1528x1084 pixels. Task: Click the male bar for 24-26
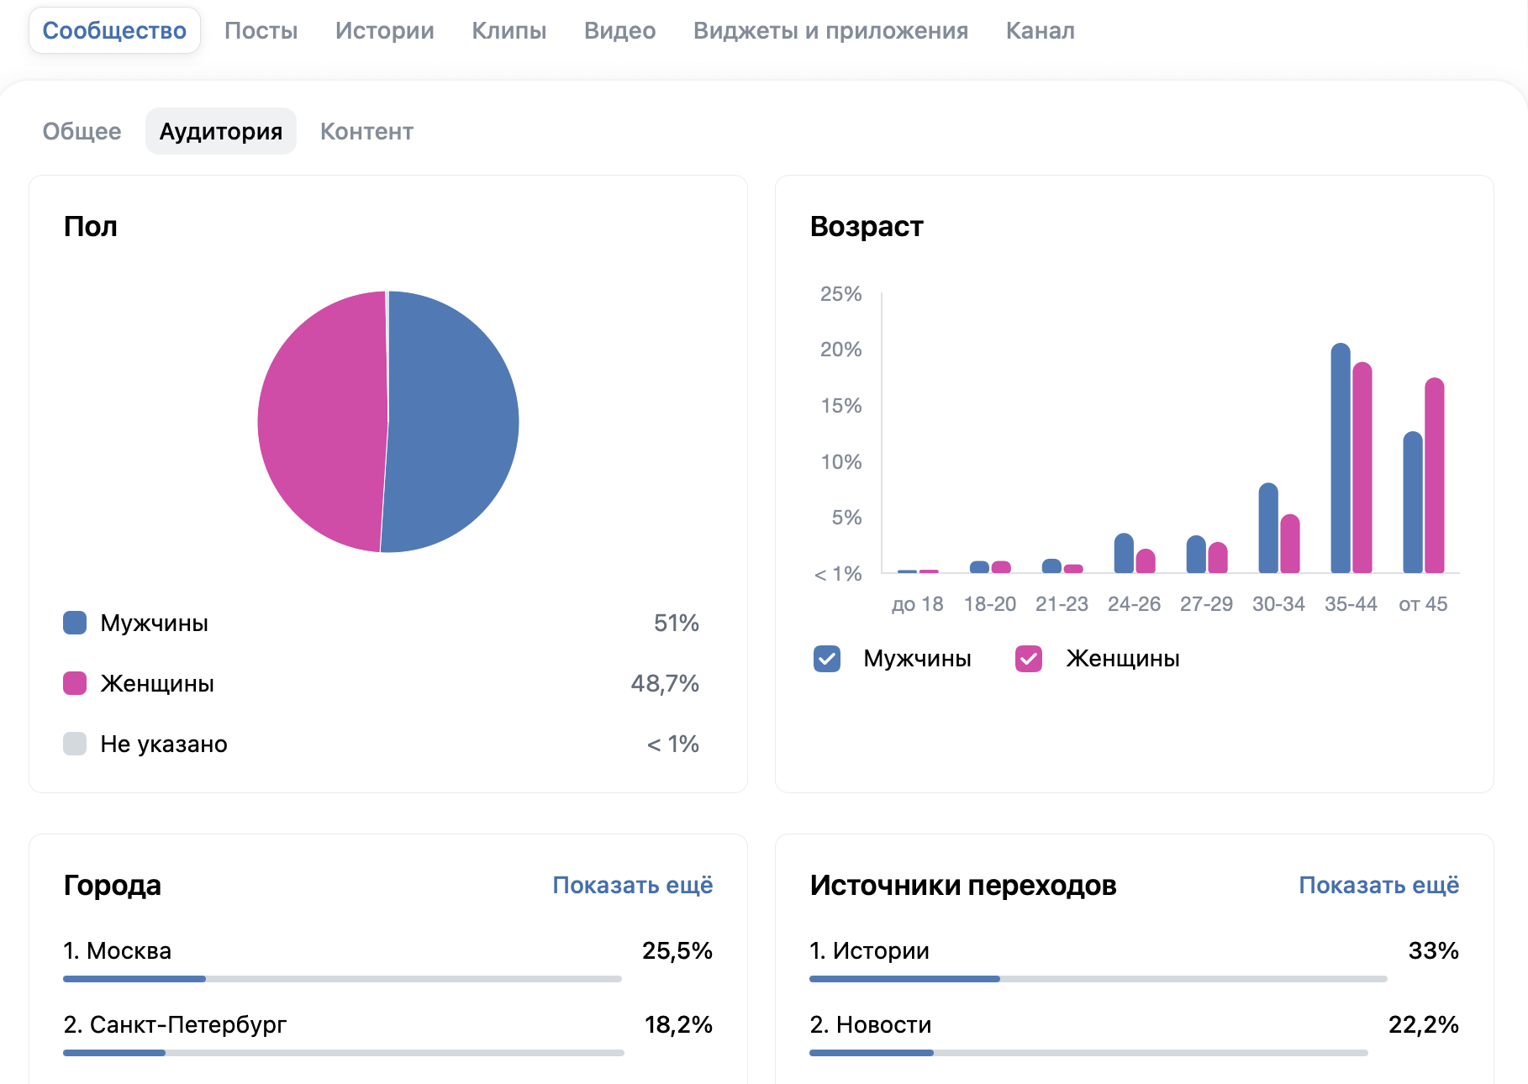pyautogui.click(x=1124, y=553)
